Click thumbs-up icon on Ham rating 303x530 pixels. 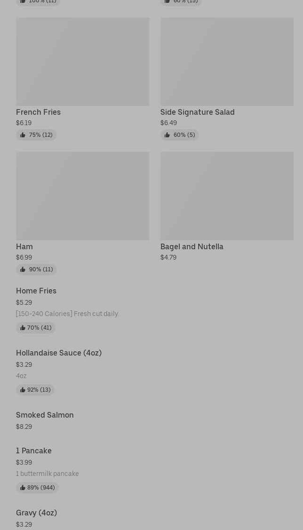click(x=23, y=269)
